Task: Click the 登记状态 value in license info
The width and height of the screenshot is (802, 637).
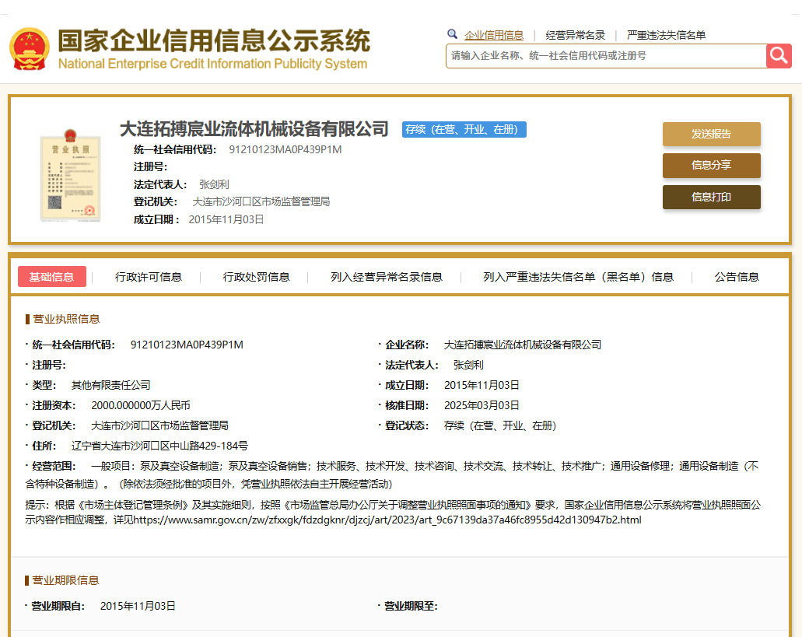Action: click(x=499, y=426)
